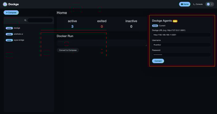Click the active badge next to wirehole-ui
This screenshot has height=114, width=217.
[9, 34]
